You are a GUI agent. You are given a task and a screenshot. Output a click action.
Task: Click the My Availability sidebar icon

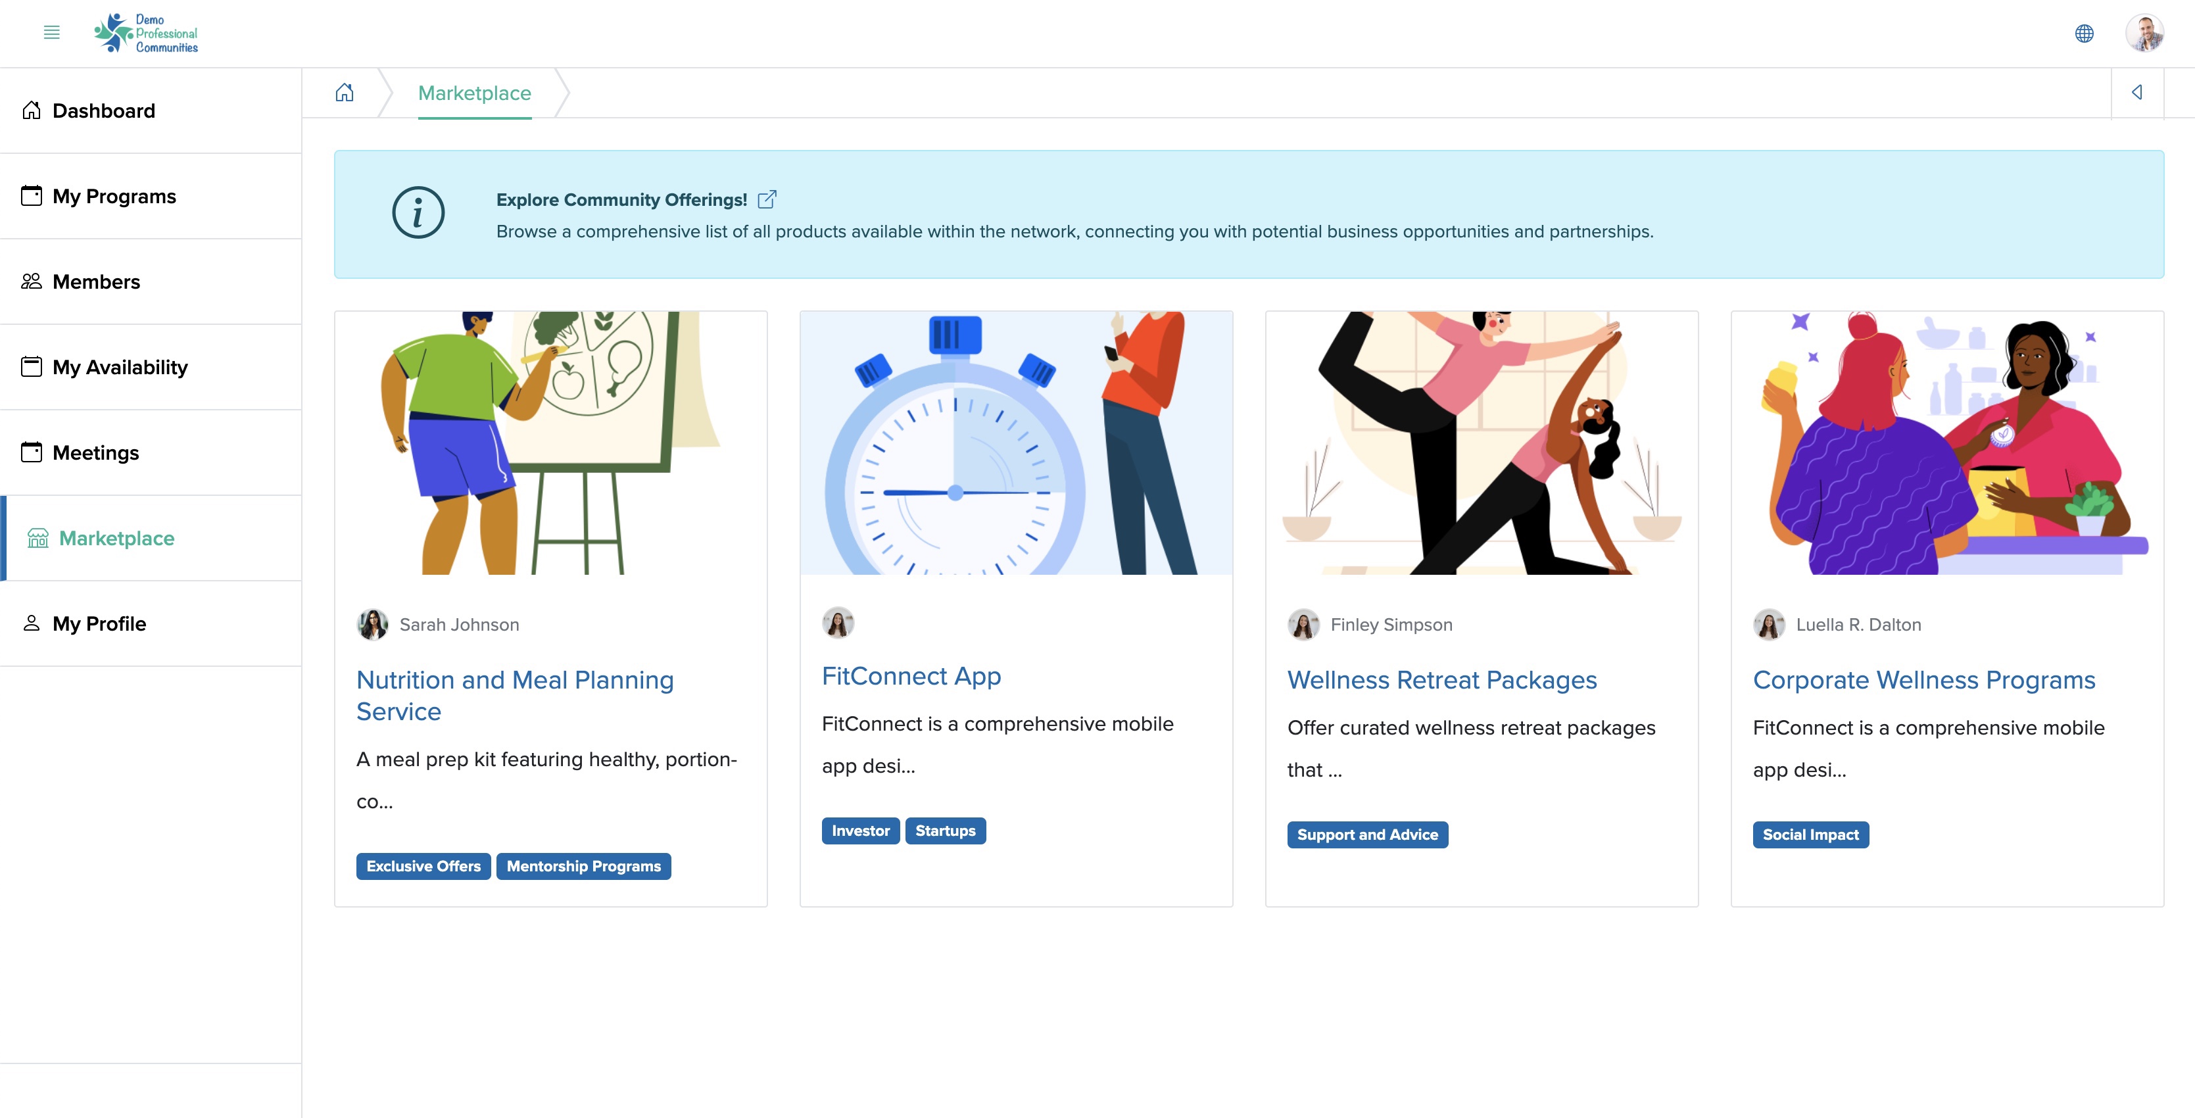(x=30, y=365)
